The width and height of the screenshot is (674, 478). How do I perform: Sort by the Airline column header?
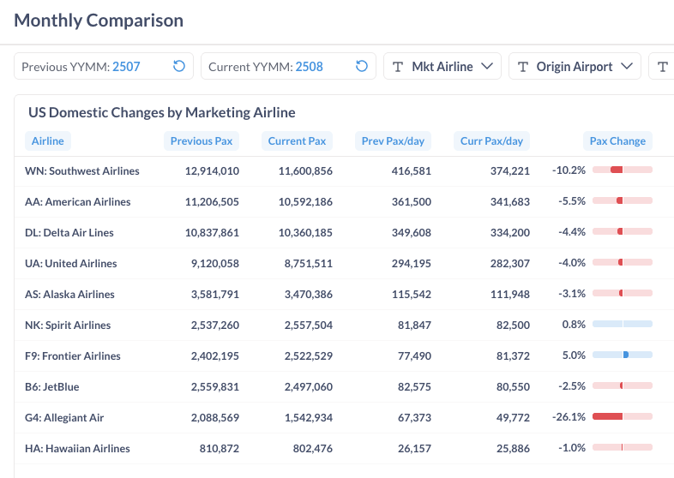(x=48, y=140)
